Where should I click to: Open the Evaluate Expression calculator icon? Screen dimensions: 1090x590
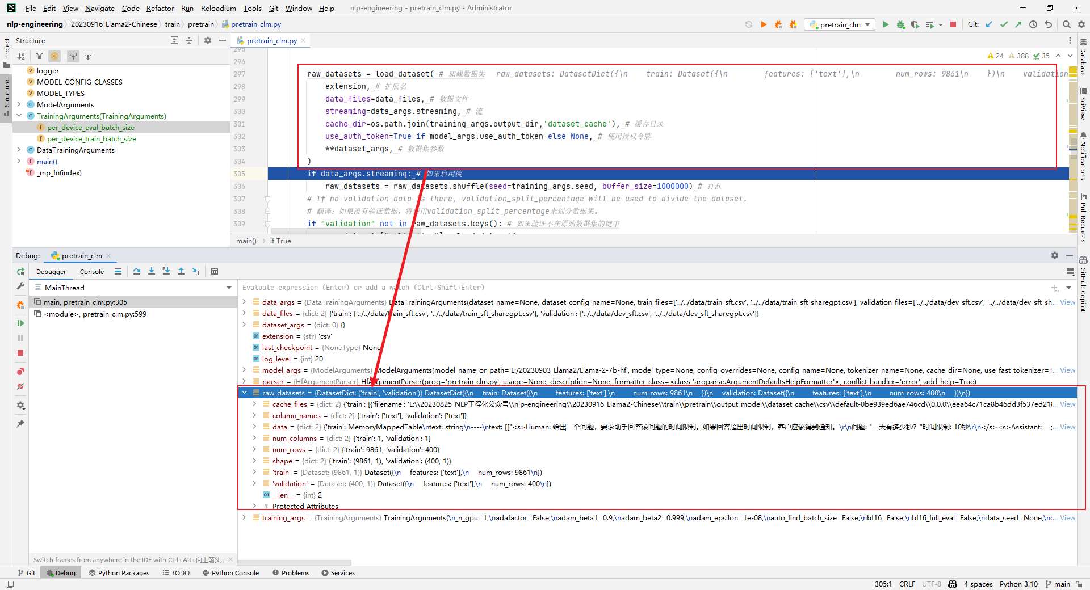215,271
